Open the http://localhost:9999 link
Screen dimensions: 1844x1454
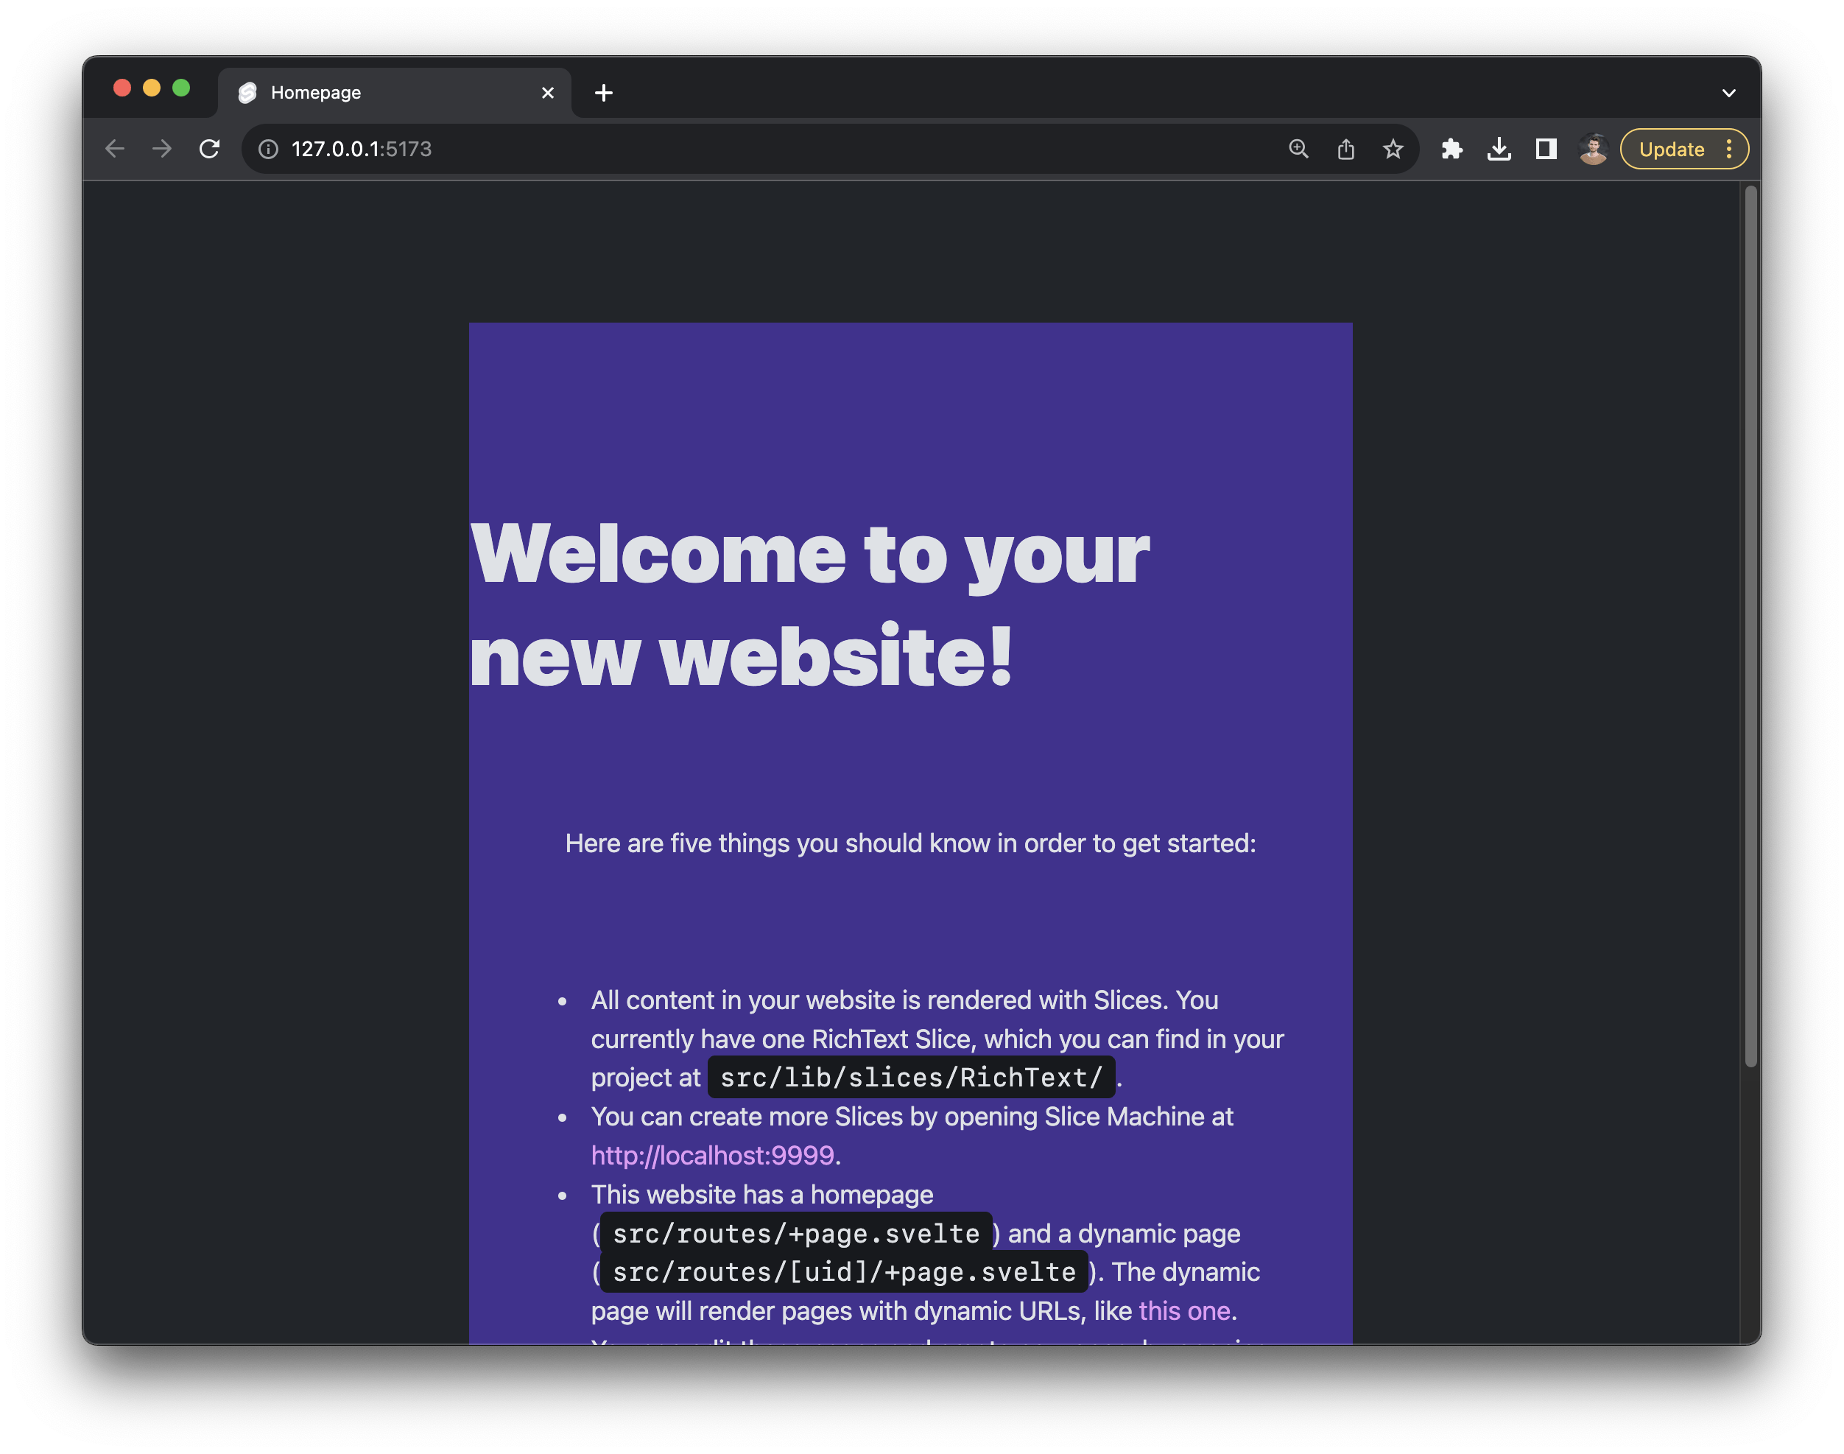click(x=712, y=1155)
